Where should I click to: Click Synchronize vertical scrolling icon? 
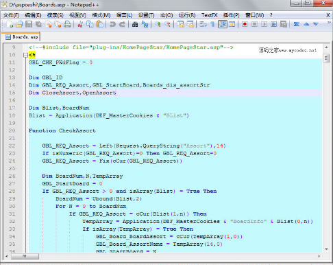pos(180,24)
